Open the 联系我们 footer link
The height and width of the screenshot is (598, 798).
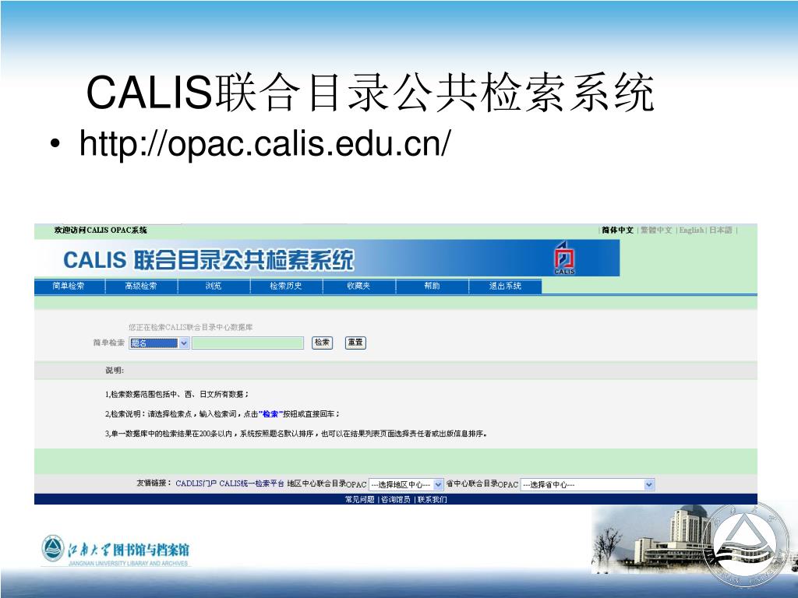(x=432, y=499)
